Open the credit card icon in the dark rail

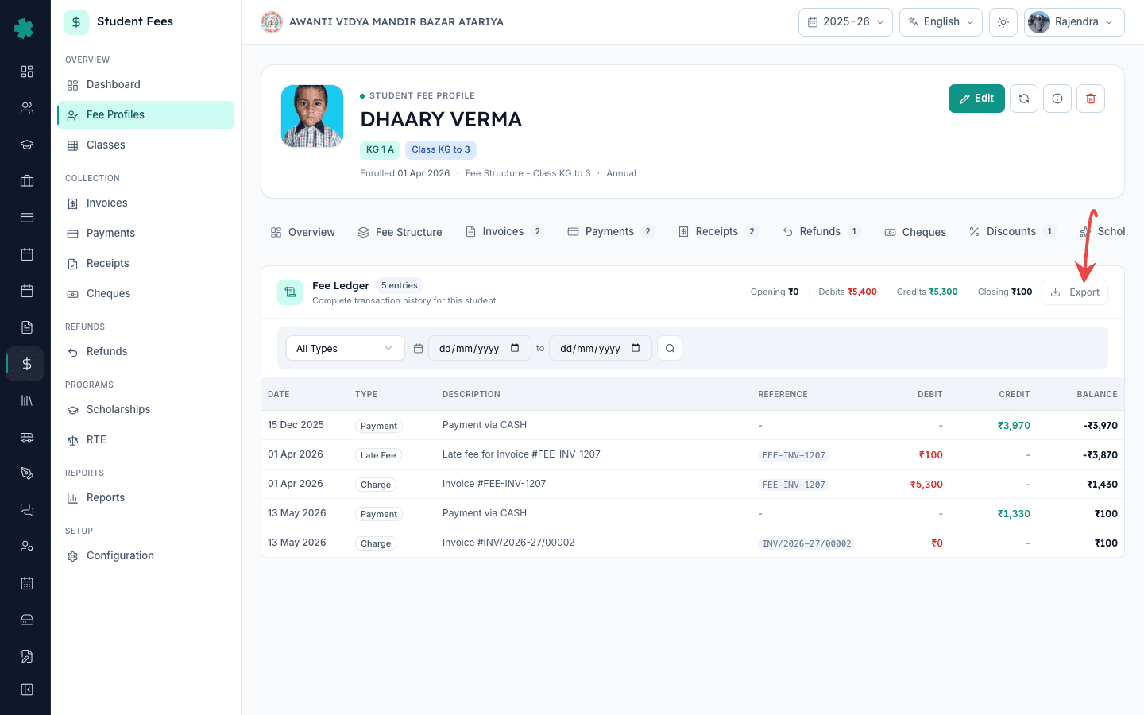coord(27,218)
